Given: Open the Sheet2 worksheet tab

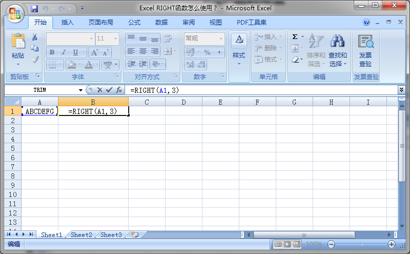Looking at the screenshot, I should point(81,235).
